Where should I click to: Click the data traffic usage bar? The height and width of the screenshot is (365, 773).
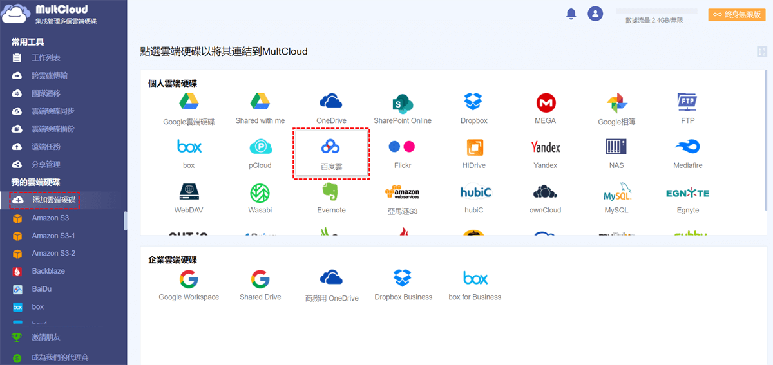click(656, 12)
